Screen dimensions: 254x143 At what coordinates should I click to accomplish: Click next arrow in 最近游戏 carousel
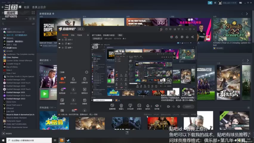pos(248,60)
